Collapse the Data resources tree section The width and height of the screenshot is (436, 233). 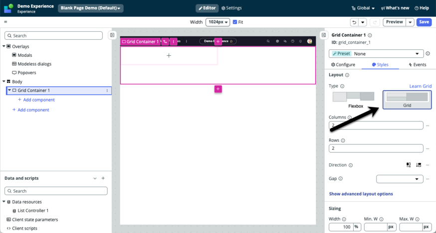4,202
